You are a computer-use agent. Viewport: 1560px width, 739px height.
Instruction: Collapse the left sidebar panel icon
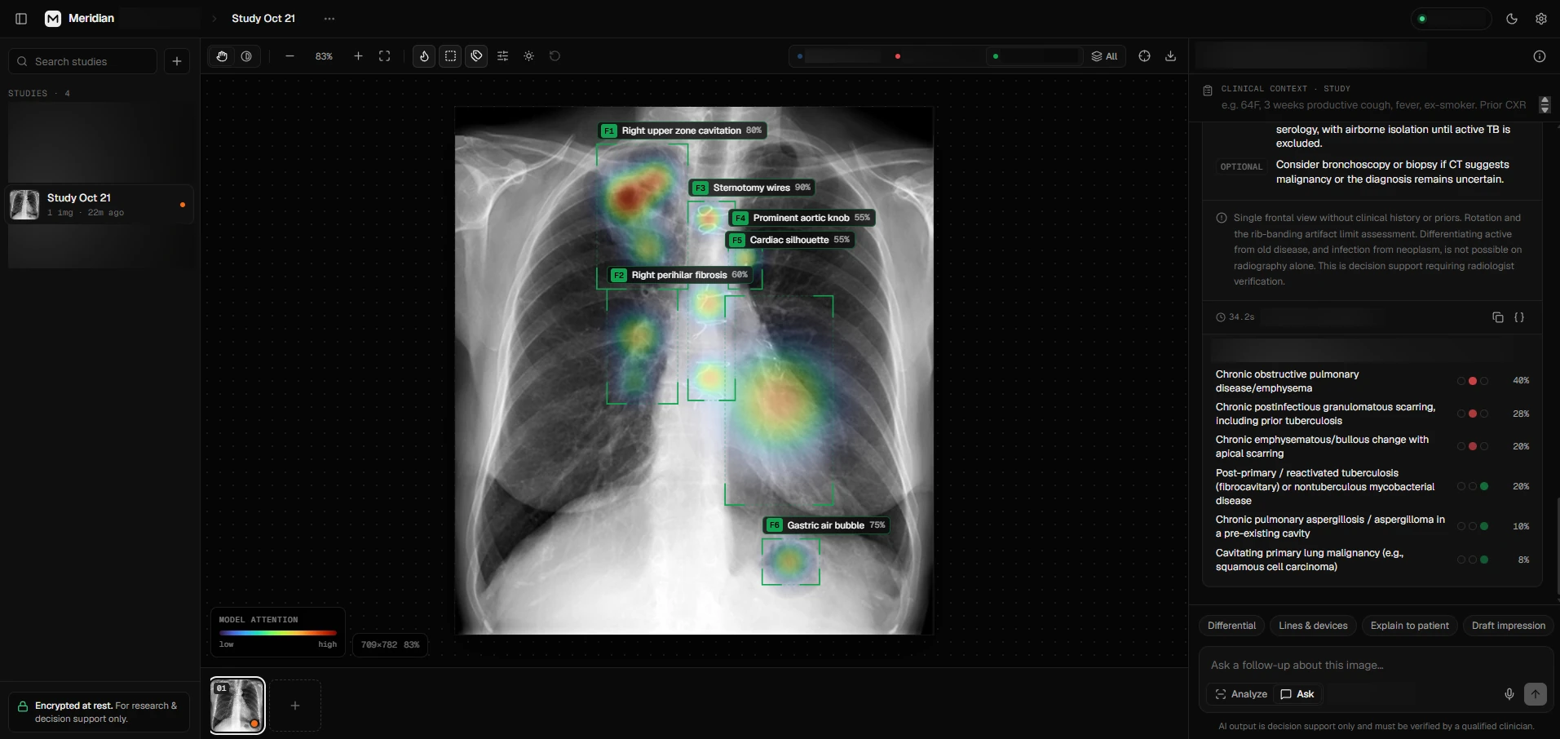click(21, 19)
